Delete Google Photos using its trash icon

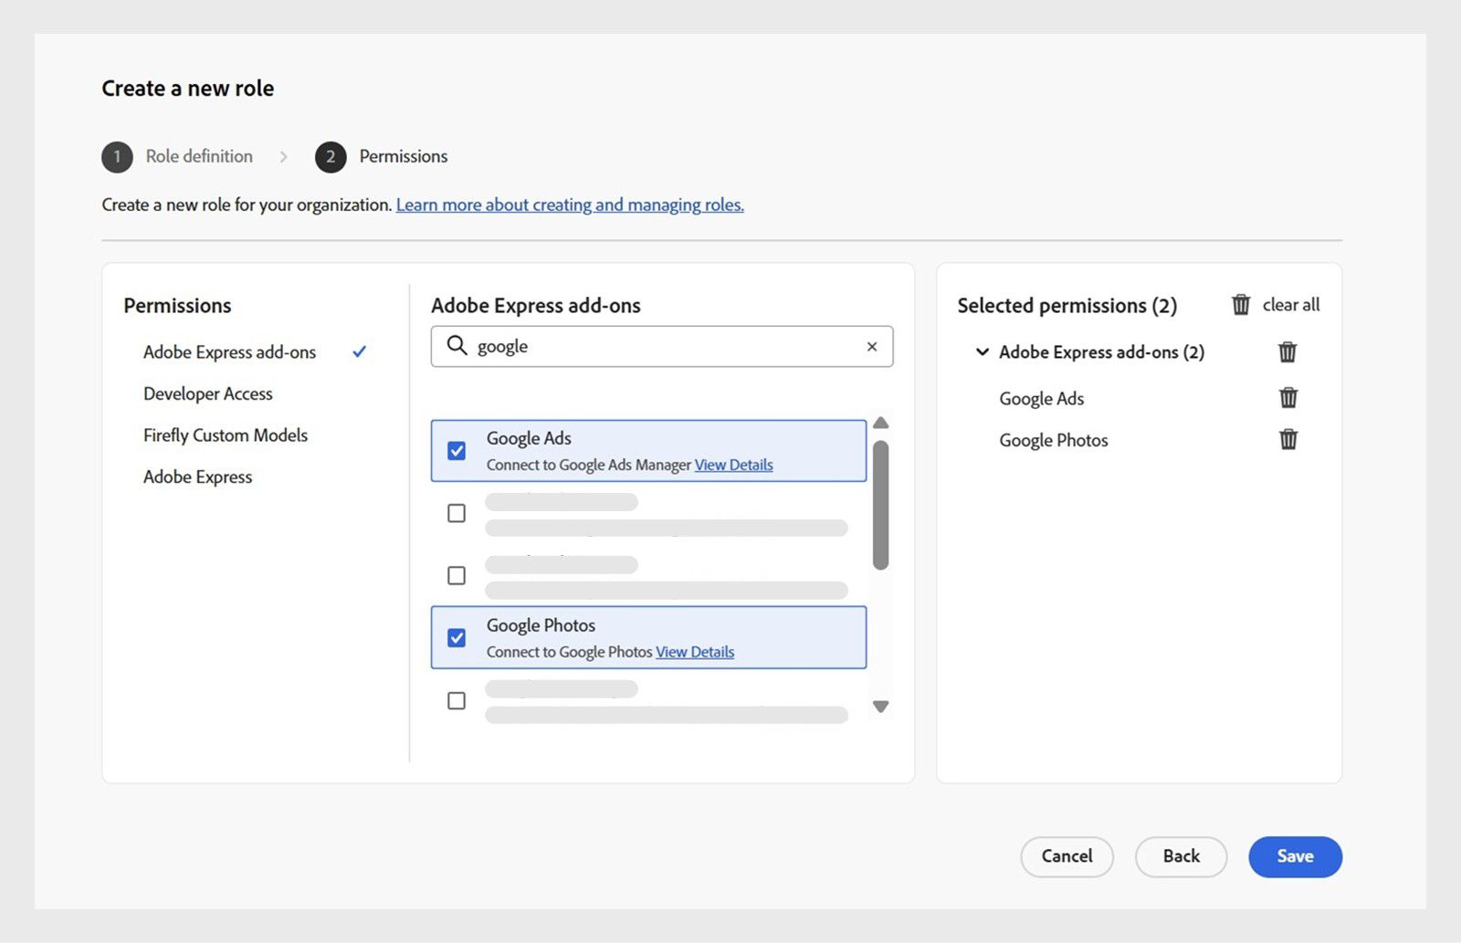tap(1288, 439)
